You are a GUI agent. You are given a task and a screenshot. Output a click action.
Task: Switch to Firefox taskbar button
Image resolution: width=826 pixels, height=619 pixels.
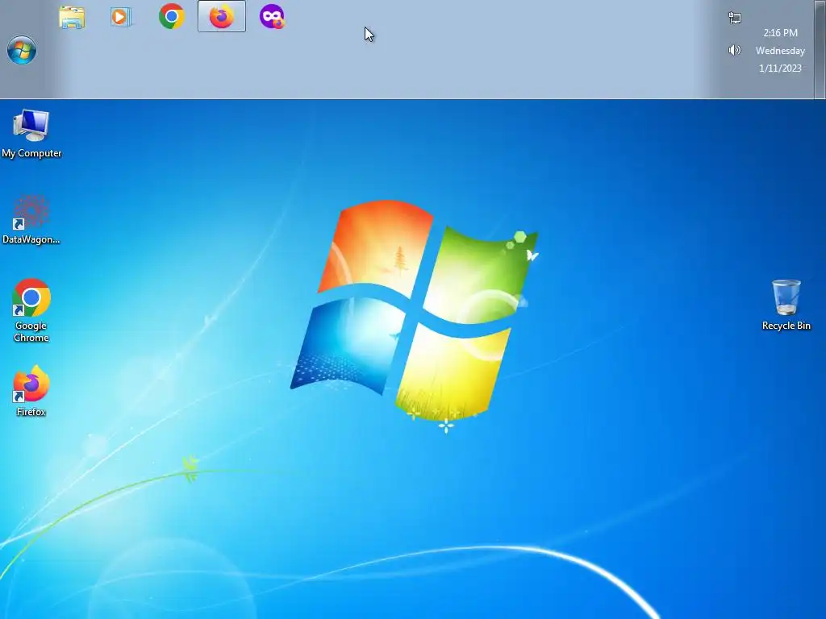[x=222, y=16]
